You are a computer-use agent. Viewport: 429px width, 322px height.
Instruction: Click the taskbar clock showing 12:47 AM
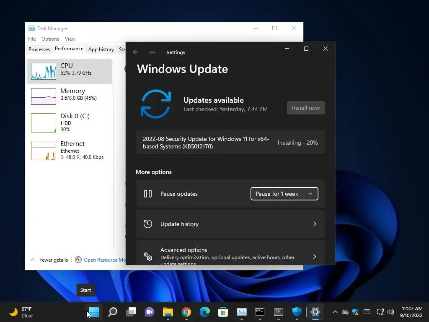(412, 312)
